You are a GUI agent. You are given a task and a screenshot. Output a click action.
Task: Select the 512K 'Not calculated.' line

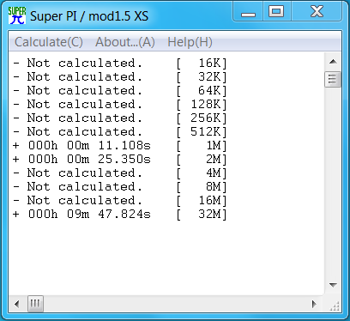[120, 132]
